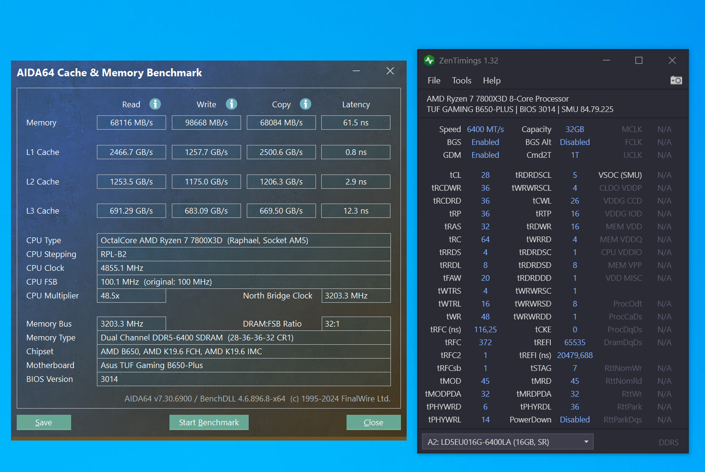Click the CPU Clock field 4855.1 MHz

(244, 268)
